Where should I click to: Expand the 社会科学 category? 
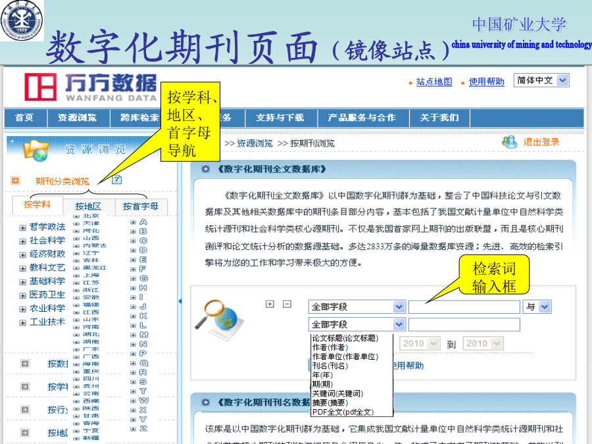(22, 241)
